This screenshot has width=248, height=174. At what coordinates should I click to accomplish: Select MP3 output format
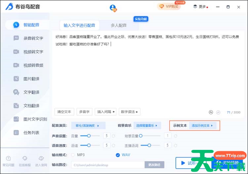coord(73,155)
